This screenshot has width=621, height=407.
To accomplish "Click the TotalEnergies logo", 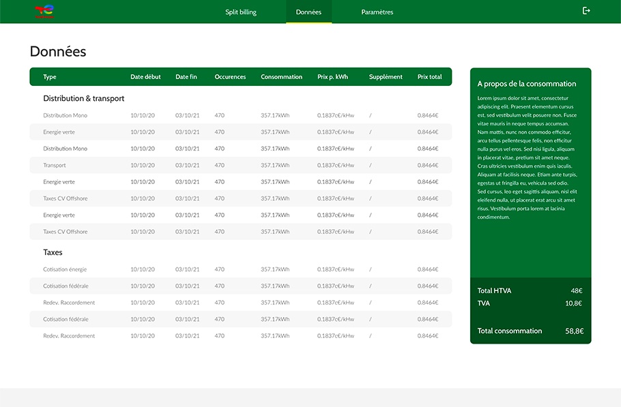I will (x=44, y=12).
